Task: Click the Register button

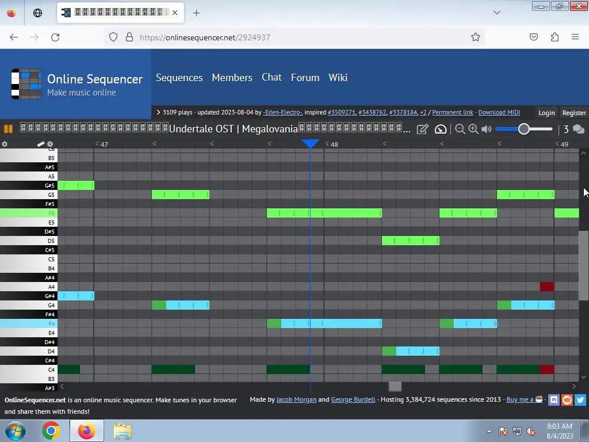Action: (x=573, y=113)
